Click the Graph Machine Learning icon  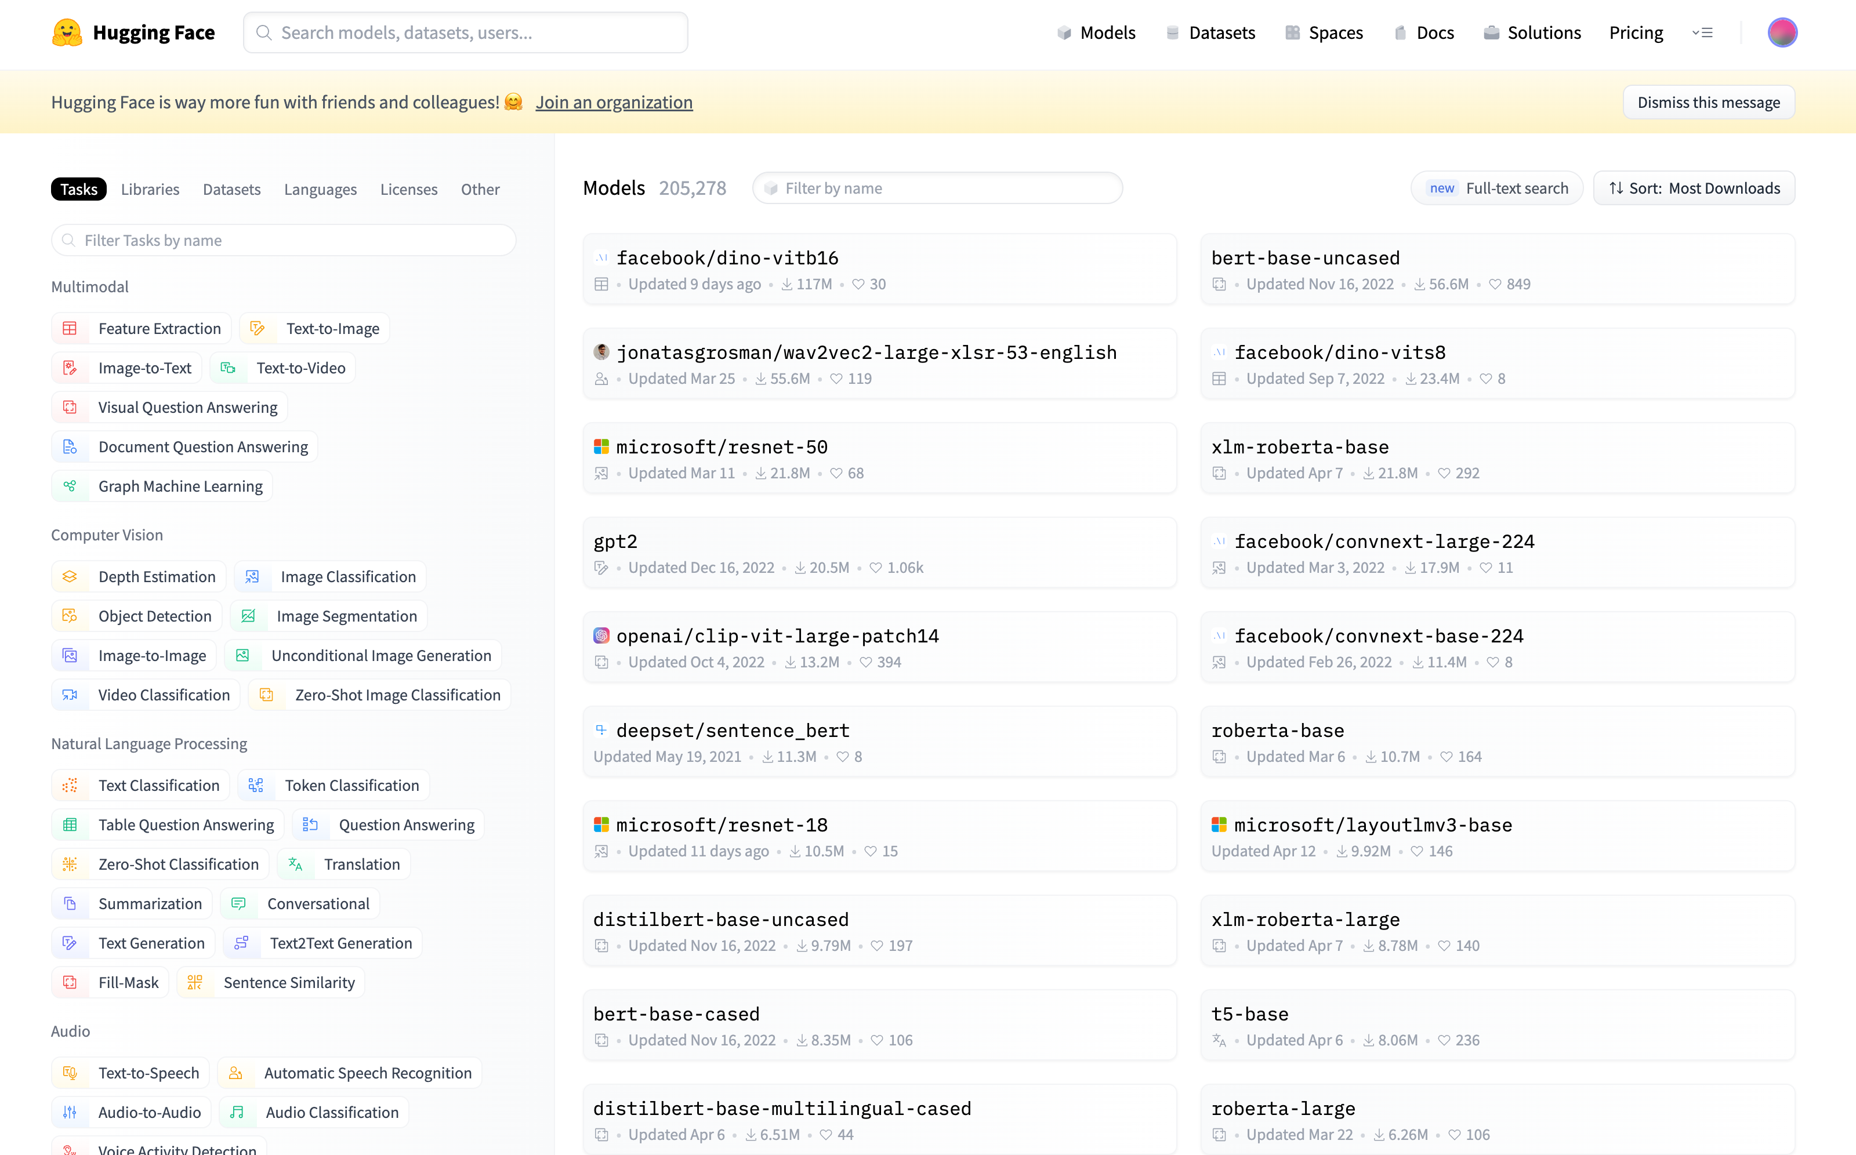(70, 486)
